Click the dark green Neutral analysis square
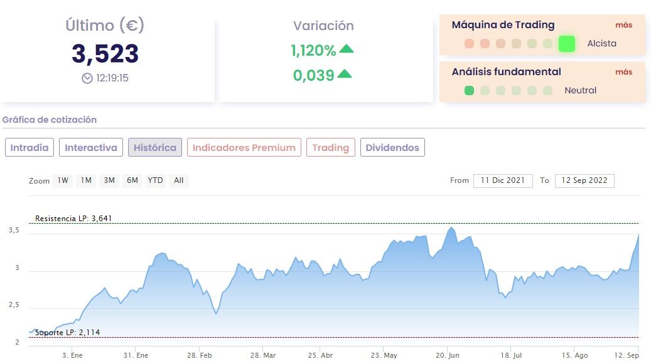 [x=469, y=91]
